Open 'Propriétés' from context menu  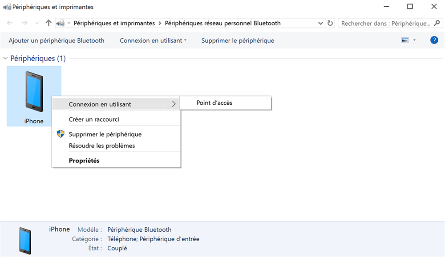[84, 161]
